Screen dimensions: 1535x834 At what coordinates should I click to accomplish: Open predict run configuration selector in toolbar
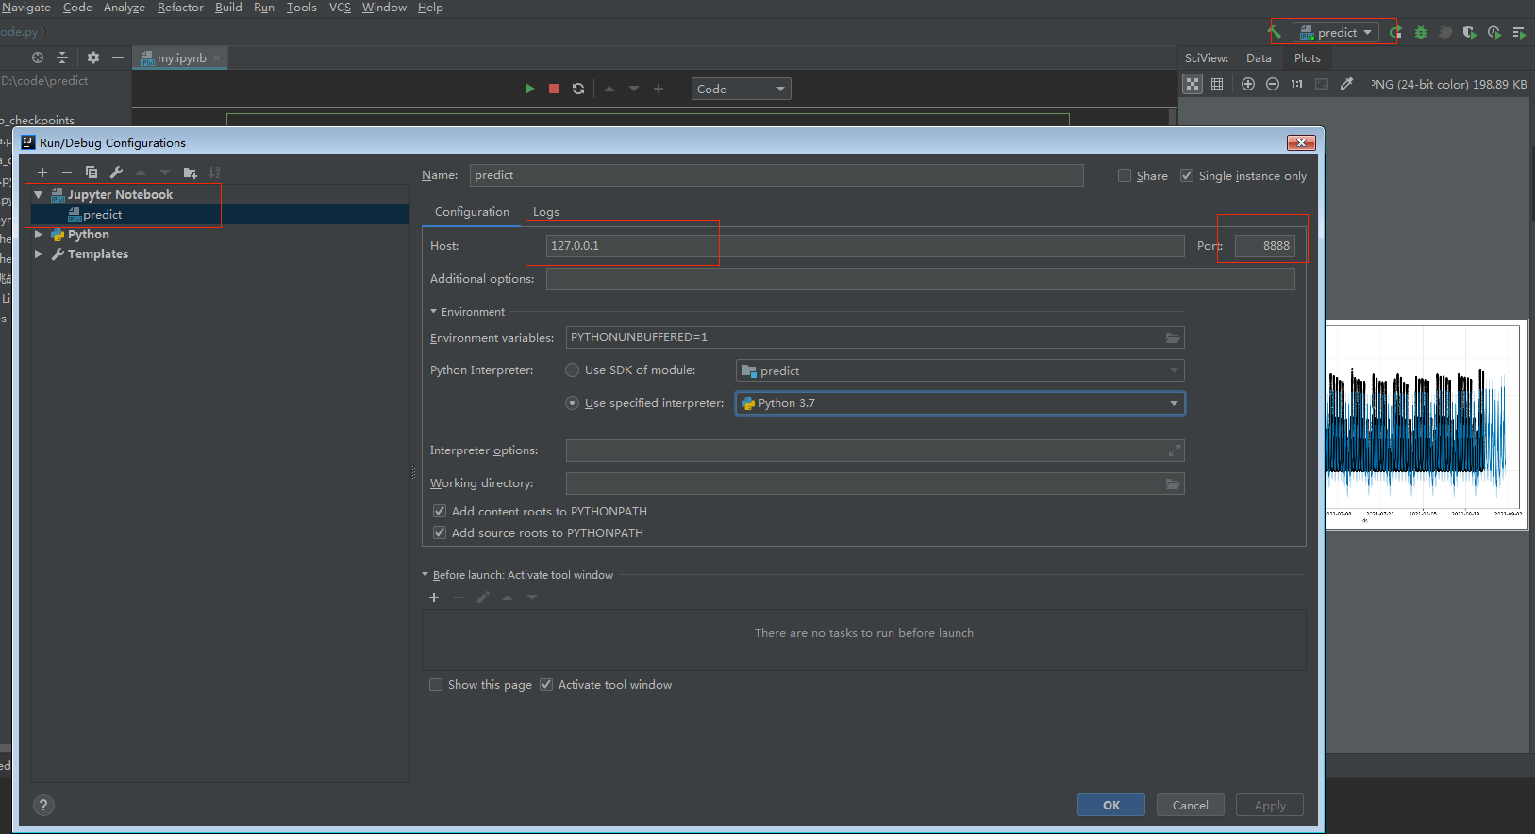pyautogui.click(x=1336, y=32)
